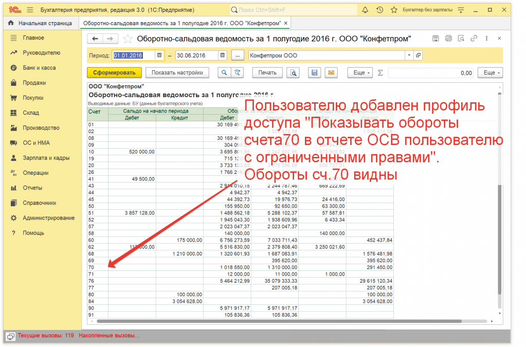Click Накопленные вызовы in status bar
Image resolution: width=526 pixels, height=347 pixels.
[110, 336]
